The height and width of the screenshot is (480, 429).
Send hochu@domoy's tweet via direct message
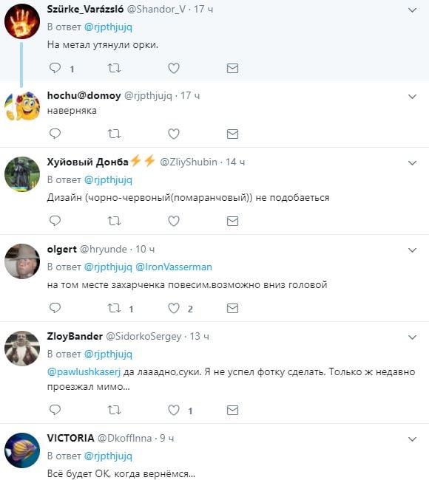pyautogui.click(x=232, y=134)
